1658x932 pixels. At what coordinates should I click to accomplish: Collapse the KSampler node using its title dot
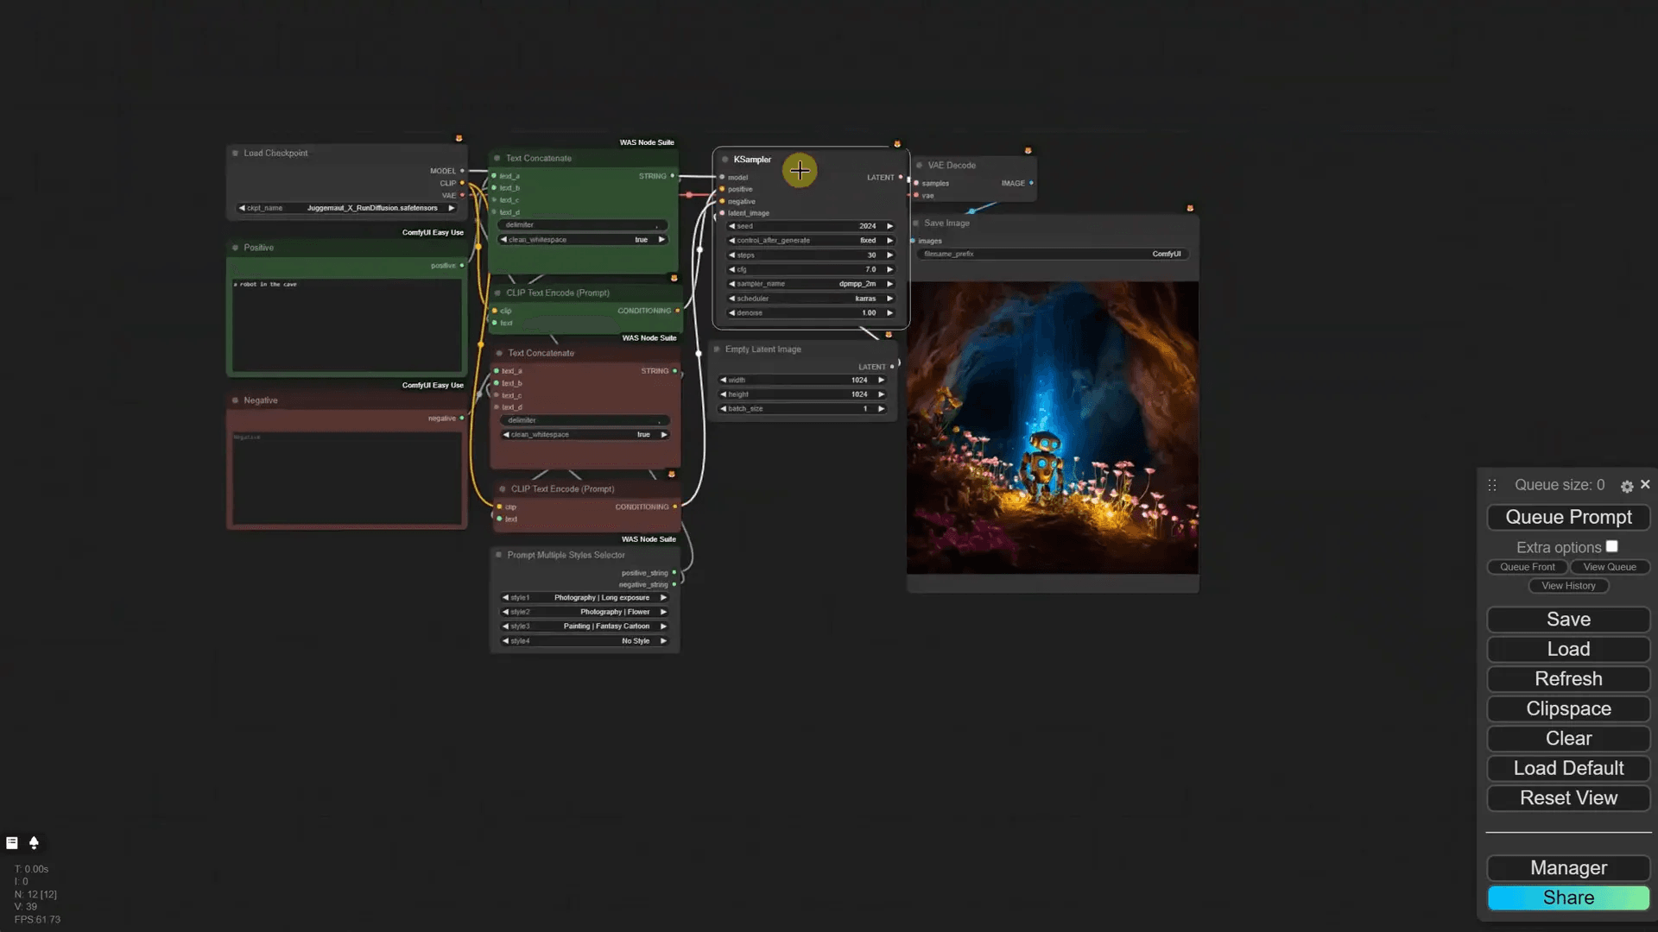pos(725,159)
